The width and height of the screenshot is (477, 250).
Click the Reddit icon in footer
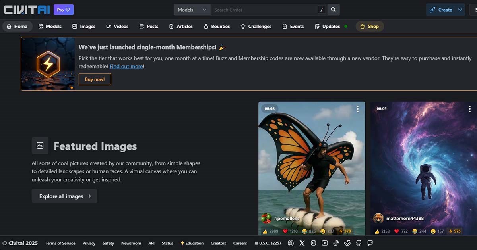pyautogui.click(x=347, y=243)
